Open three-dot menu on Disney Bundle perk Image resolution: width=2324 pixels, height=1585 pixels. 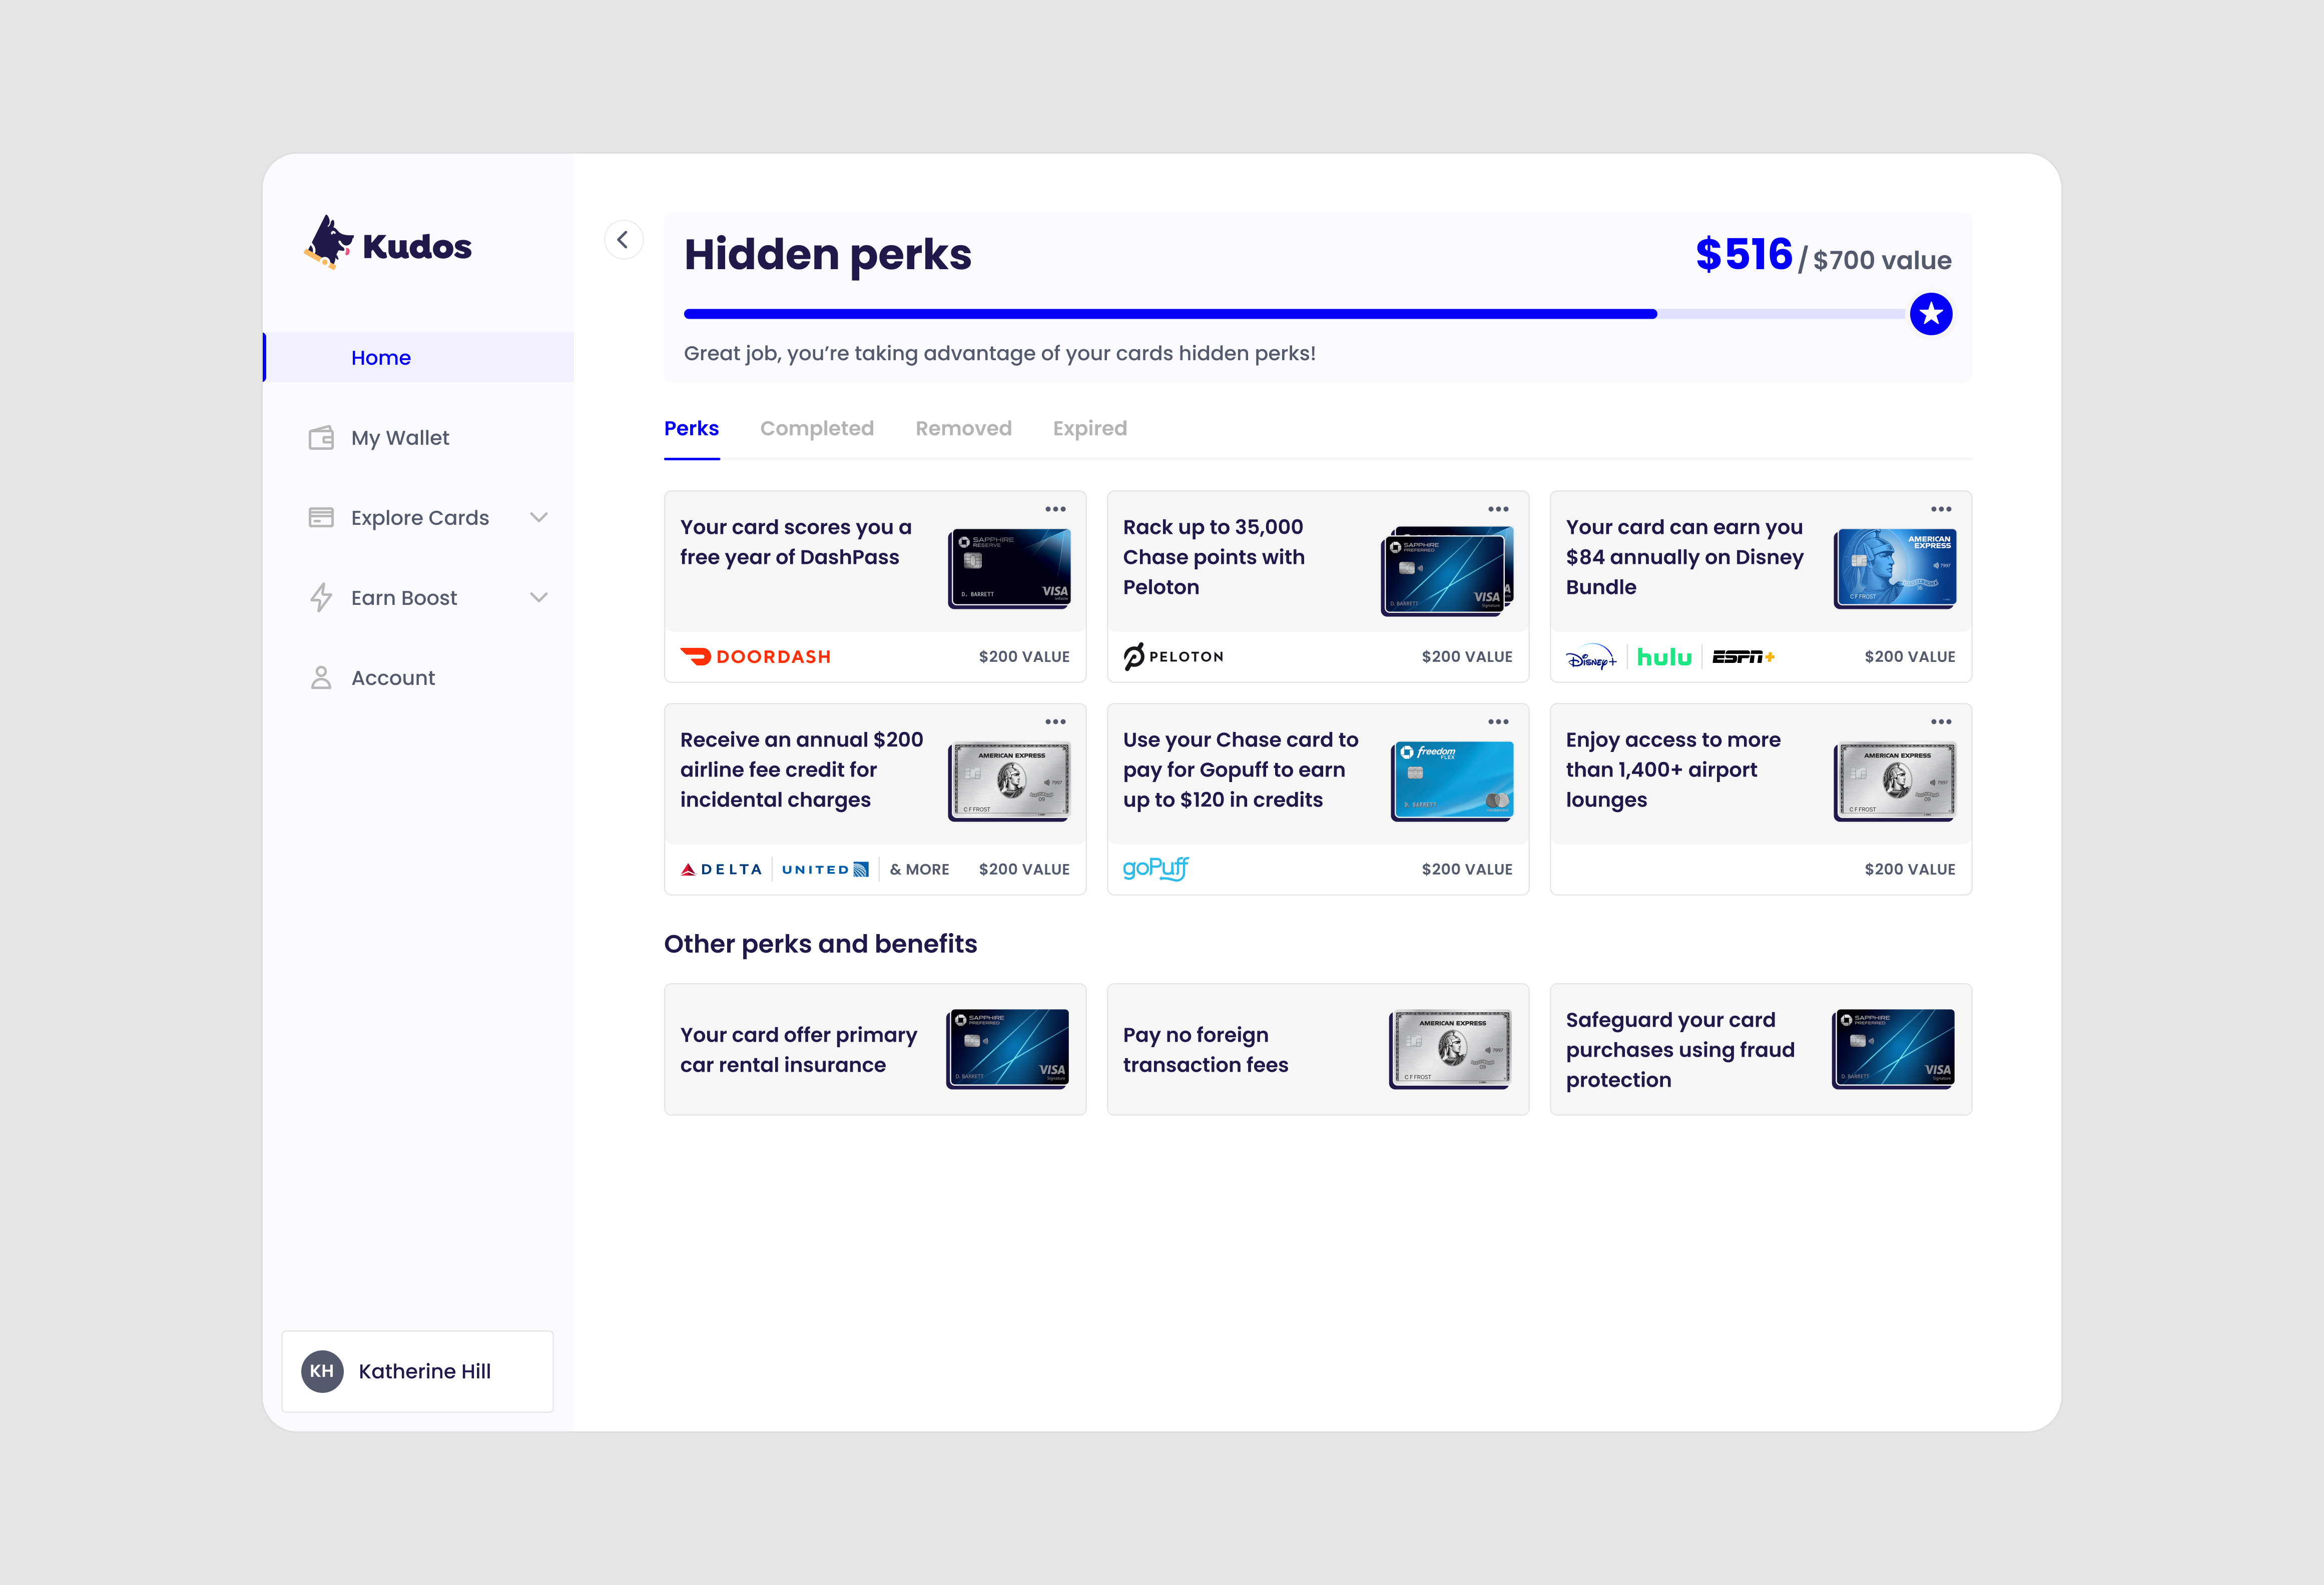1940,510
